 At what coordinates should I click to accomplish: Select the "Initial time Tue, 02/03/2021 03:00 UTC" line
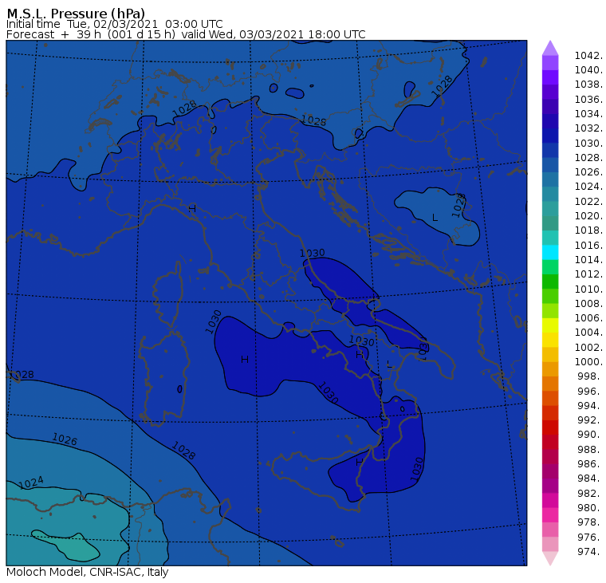tap(114, 24)
